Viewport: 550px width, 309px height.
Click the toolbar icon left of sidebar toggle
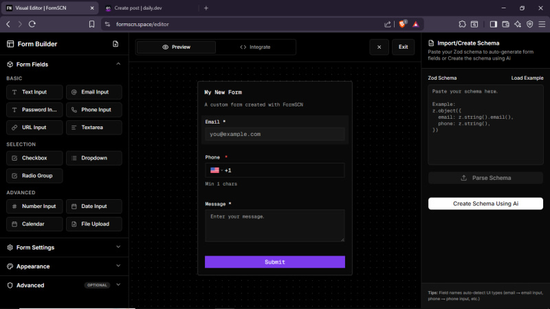474,24
